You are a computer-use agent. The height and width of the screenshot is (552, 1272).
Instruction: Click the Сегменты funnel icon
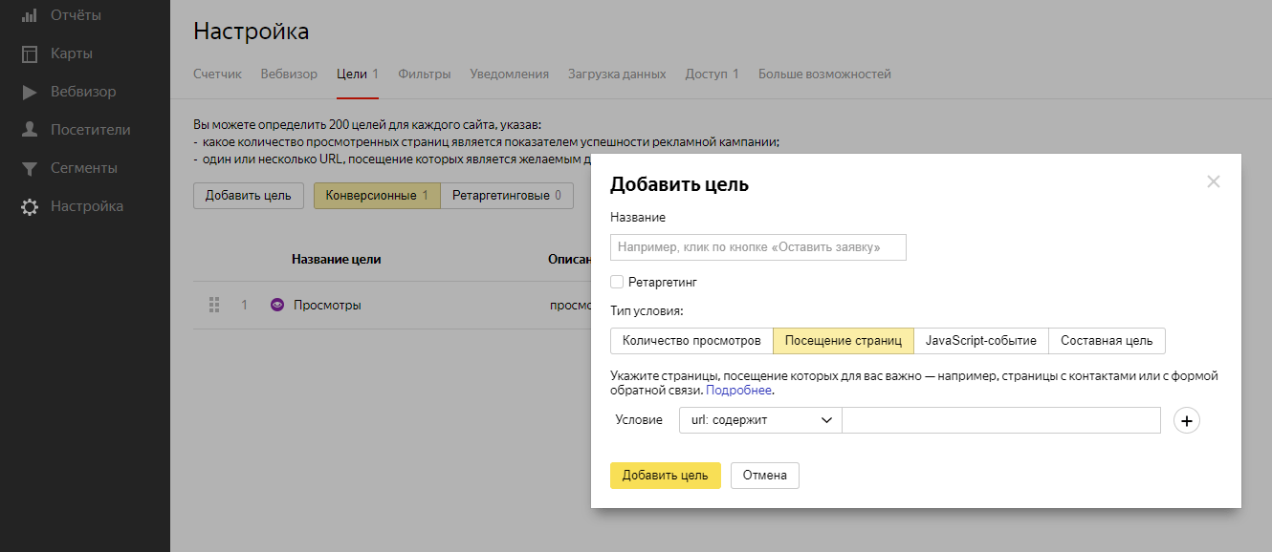pos(30,168)
